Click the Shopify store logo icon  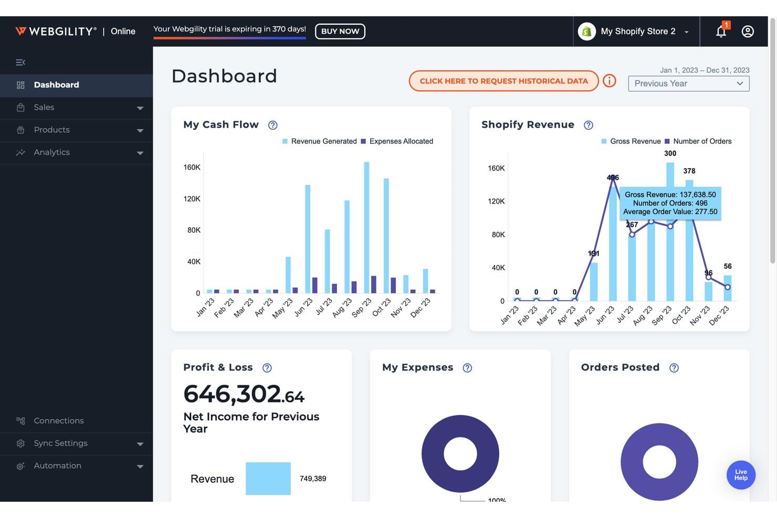pos(586,31)
